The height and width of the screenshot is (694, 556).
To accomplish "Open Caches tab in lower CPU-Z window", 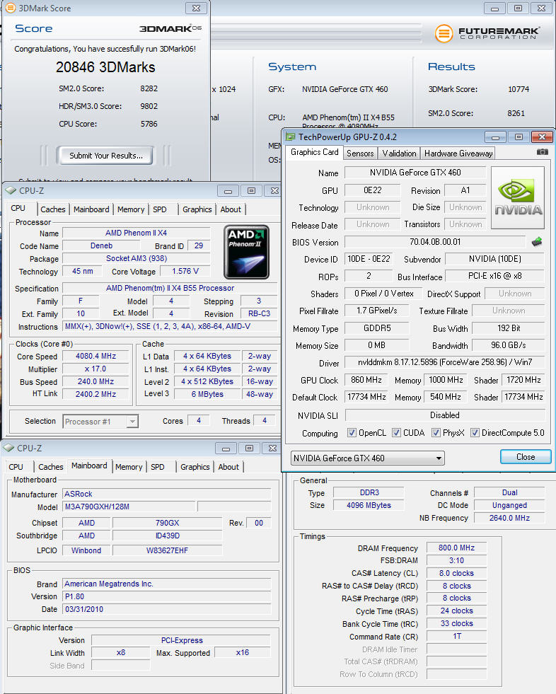I will click(x=50, y=467).
